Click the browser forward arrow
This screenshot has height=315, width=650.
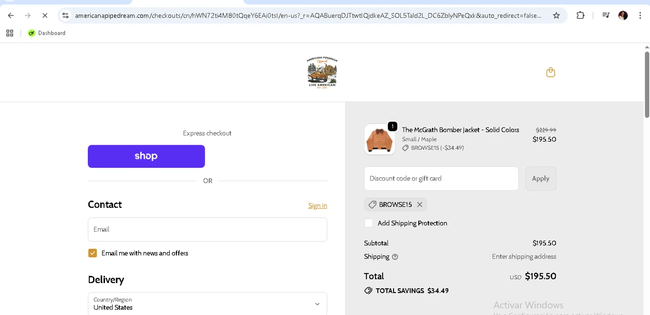click(28, 16)
